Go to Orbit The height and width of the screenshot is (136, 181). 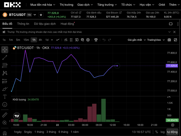[x=162, y=5]
